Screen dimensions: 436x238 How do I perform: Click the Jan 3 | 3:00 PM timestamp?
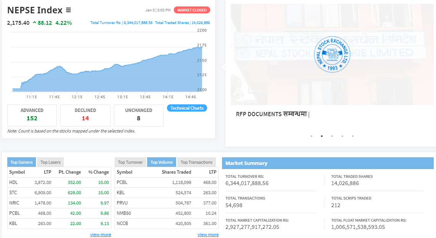[158, 10]
